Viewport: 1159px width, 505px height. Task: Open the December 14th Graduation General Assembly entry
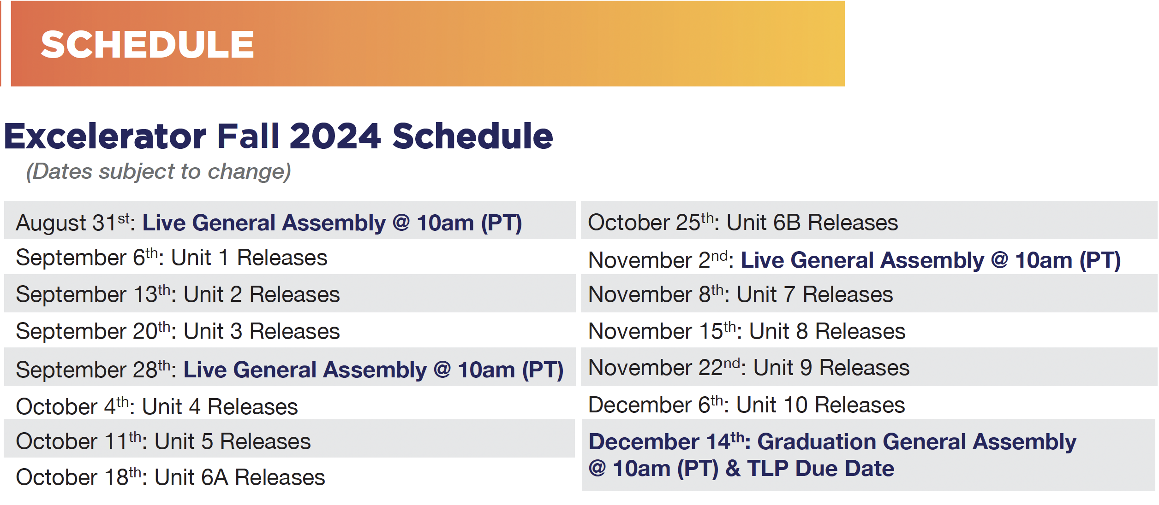[832, 442]
